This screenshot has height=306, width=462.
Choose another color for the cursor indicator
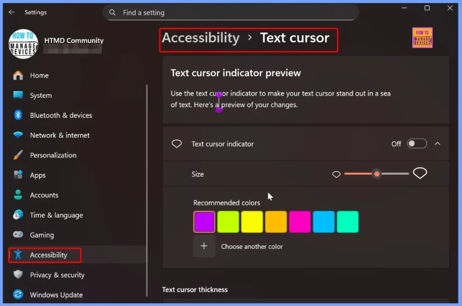point(204,246)
